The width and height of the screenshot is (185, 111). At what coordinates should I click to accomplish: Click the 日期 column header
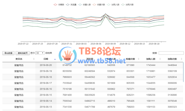pos(46,59)
